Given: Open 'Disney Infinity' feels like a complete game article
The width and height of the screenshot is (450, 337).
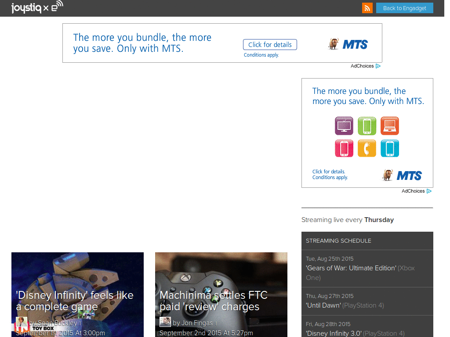Looking at the screenshot, I should click(75, 301).
